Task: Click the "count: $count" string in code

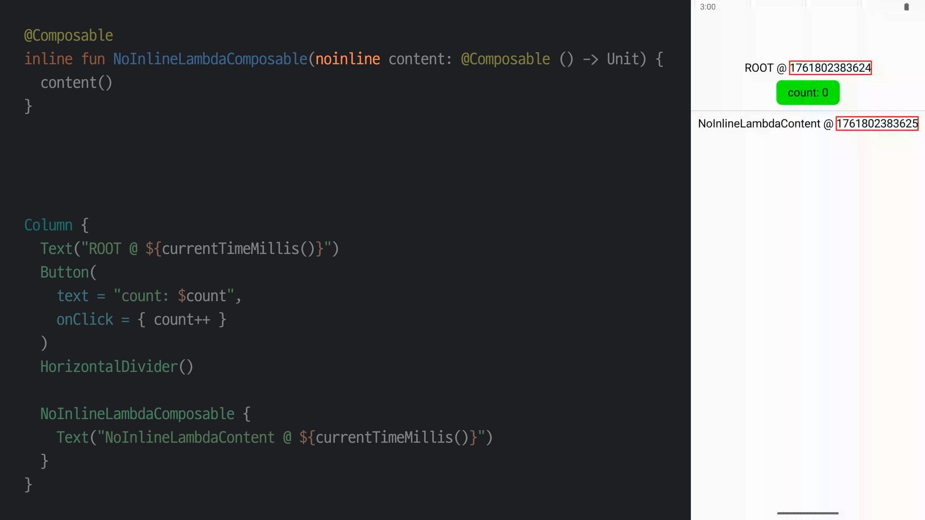Action: (173, 296)
